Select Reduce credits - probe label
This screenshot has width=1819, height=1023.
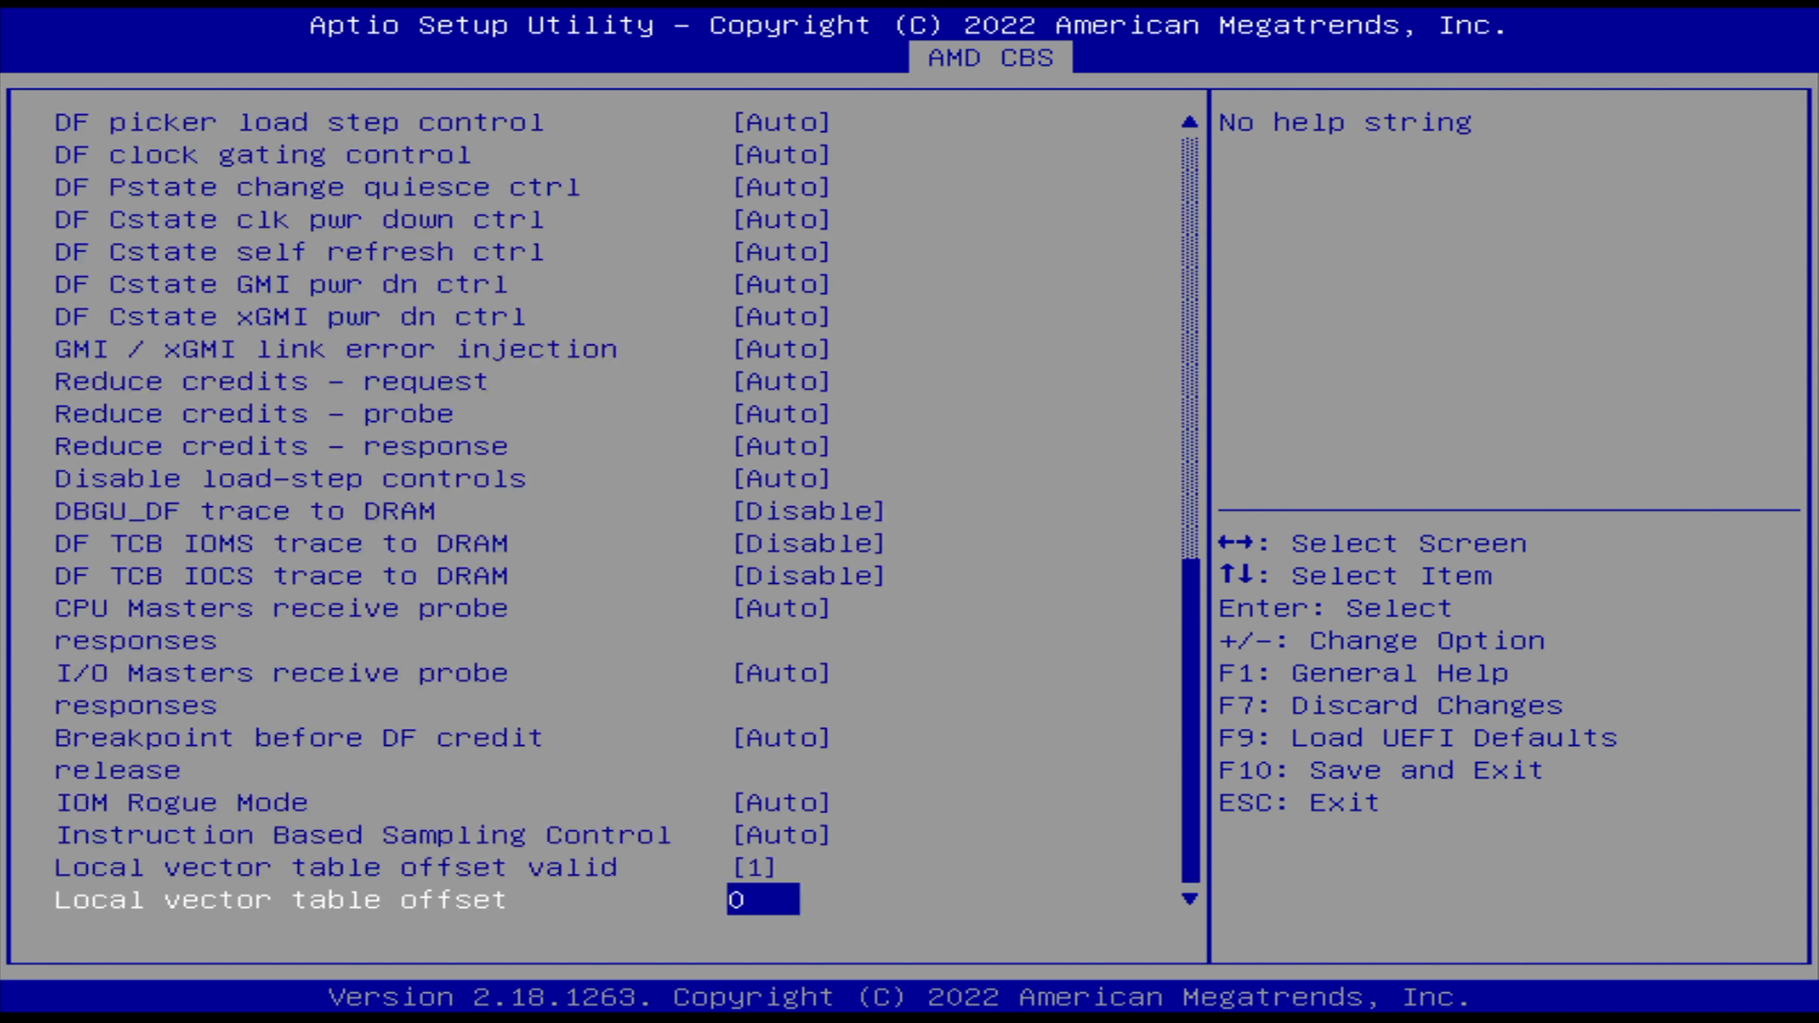[x=253, y=414]
